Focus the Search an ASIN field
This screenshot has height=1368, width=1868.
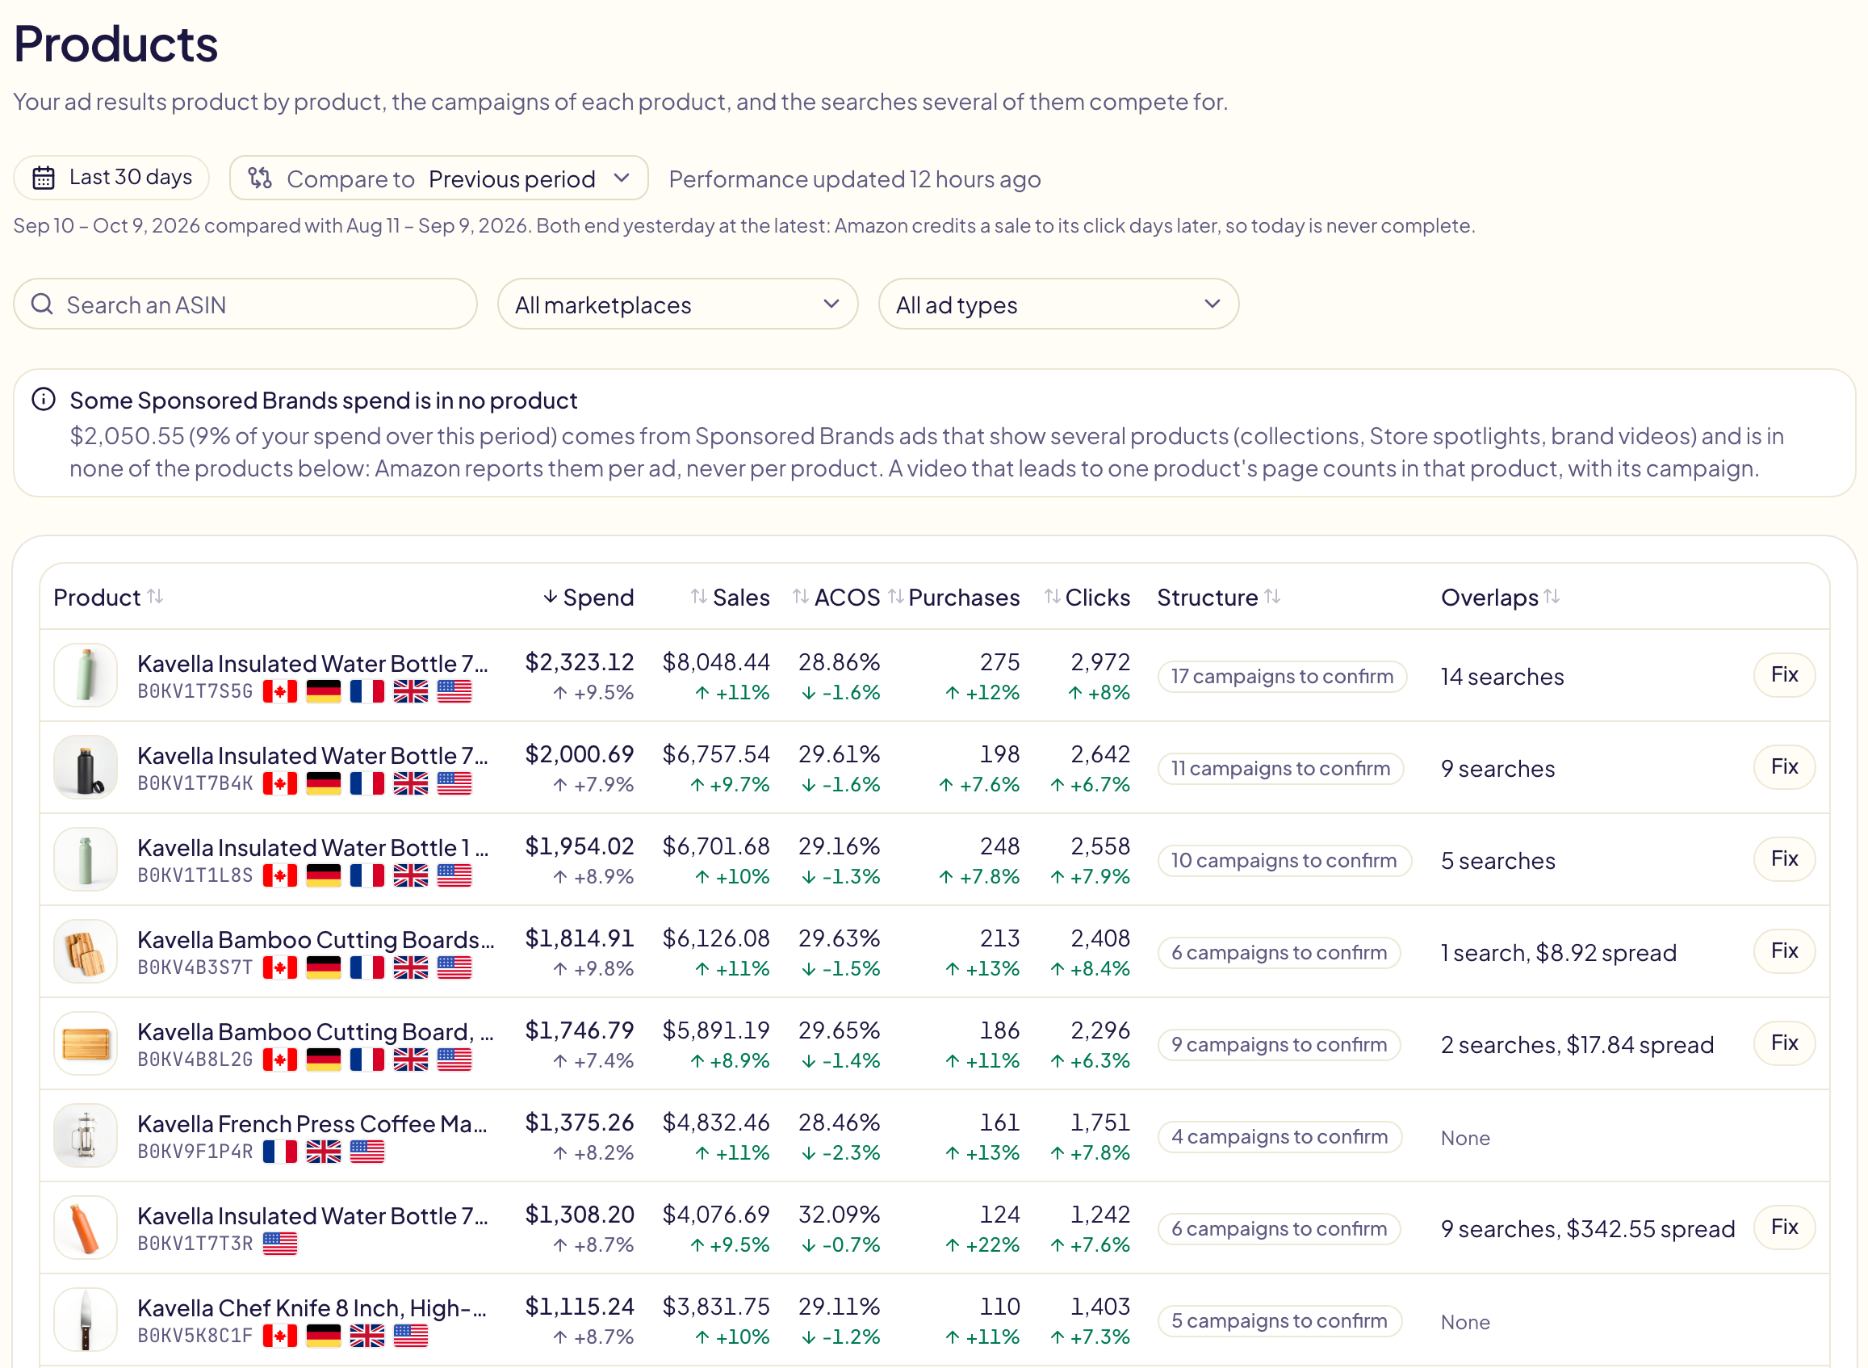click(245, 304)
